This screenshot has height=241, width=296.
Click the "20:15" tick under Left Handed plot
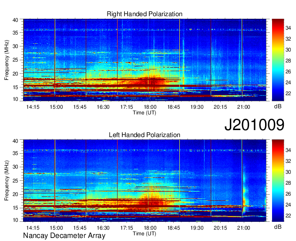pos(220,228)
